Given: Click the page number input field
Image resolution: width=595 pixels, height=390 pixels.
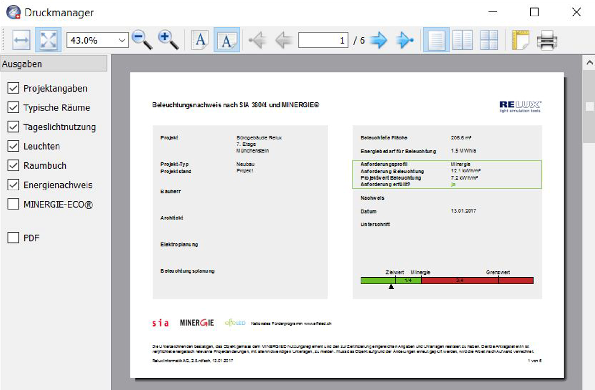Looking at the screenshot, I should coord(323,40).
